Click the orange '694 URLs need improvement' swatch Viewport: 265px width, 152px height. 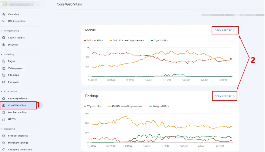click(x=111, y=40)
